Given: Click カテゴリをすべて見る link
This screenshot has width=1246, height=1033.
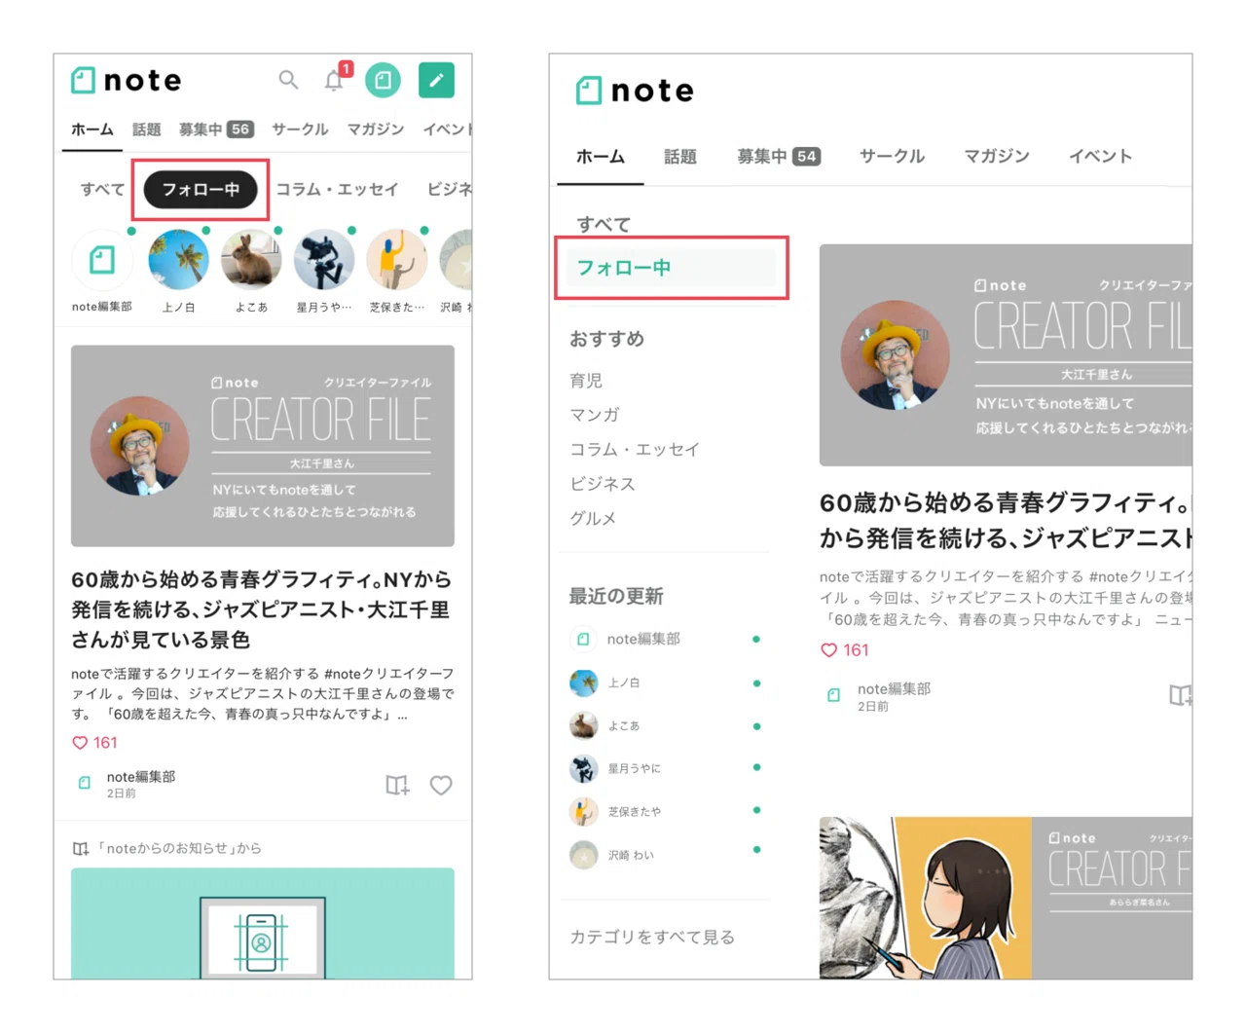Looking at the screenshot, I should [x=652, y=937].
